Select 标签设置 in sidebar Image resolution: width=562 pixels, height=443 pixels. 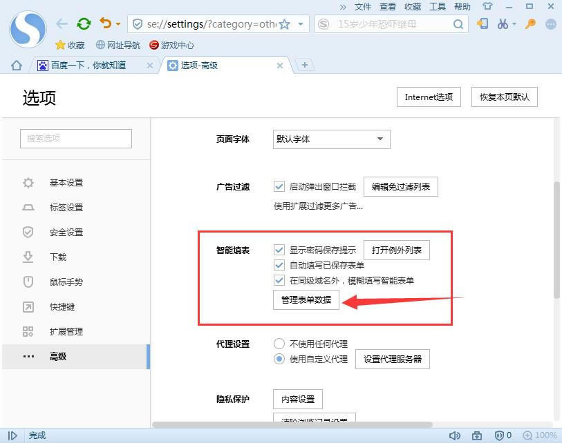(76, 208)
